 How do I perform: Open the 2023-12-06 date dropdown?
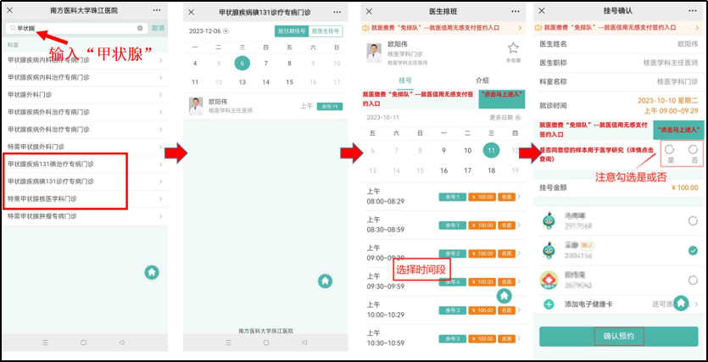coord(209,31)
